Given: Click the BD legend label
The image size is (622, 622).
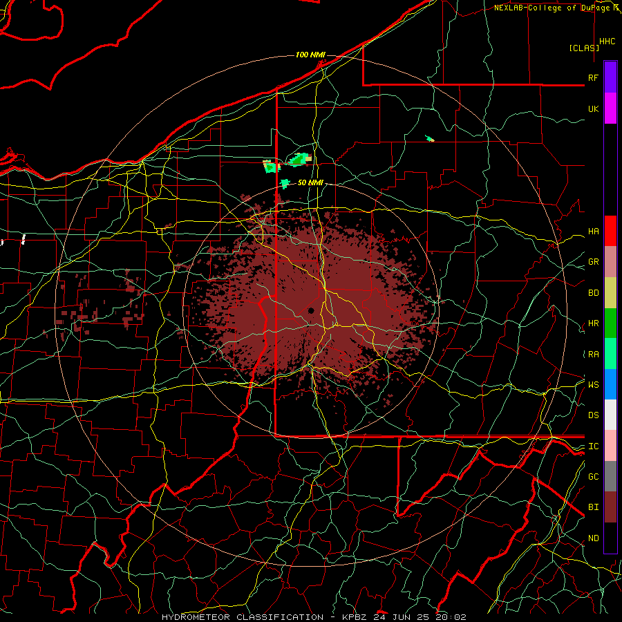Looking at the screenshot, I should [593, 293].
